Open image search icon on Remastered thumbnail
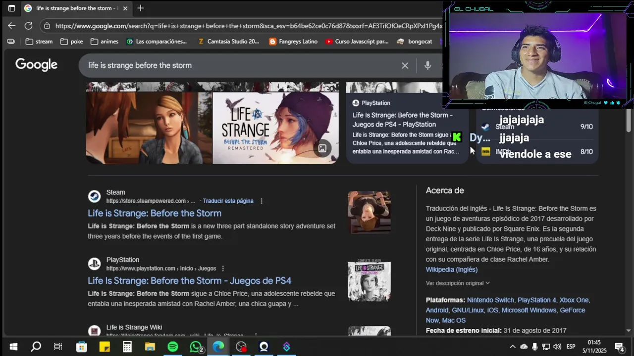Viewport: 634px width, 356px height. pos(322,148)
